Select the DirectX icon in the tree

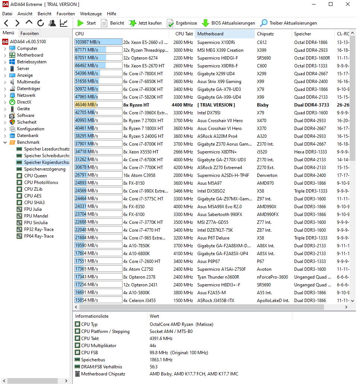(12, 102)
